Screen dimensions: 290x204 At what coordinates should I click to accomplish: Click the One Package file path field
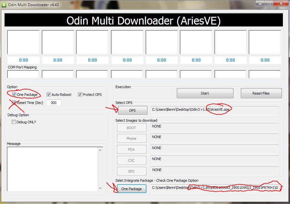(x=215, y=189)
